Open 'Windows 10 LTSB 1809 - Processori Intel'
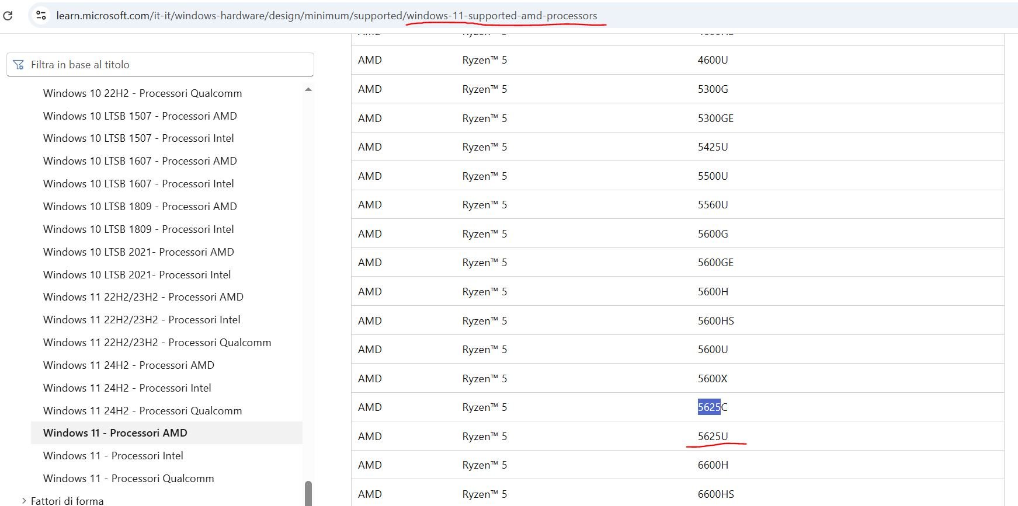This screenshot has width=1018, height=506. pyautogui.click(x=138, y=229)
